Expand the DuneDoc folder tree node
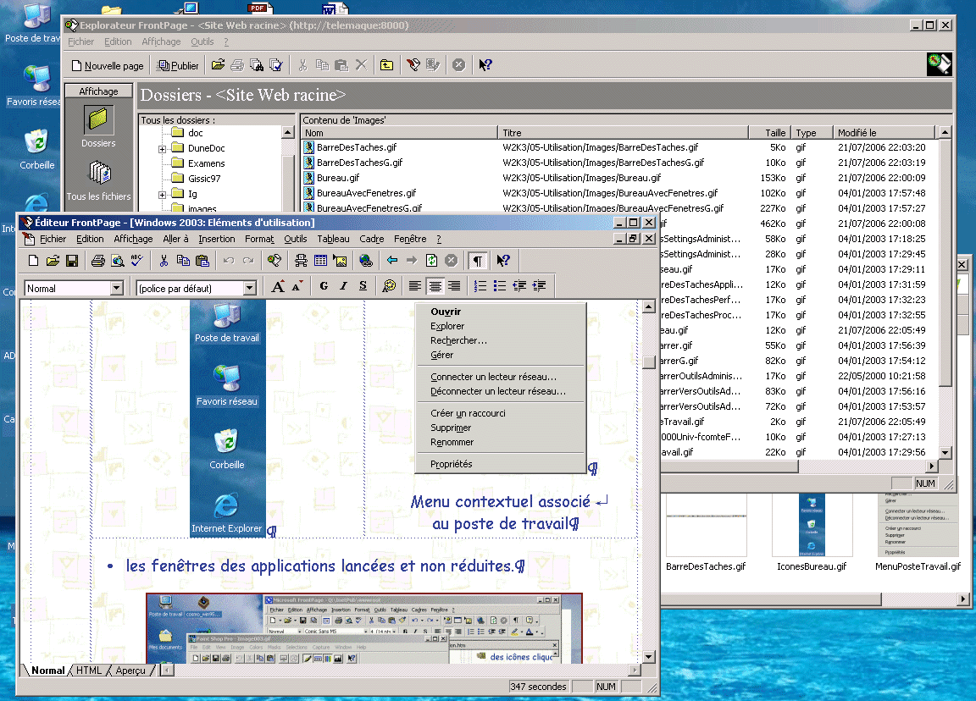The image size is (976, 701). click(162, 149)
